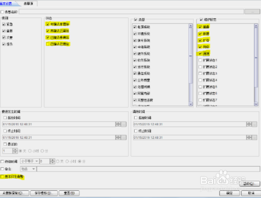Open date picker for clear end time
The width and height of the screenshot is (261, 198).
pyautogui.click(x=255, y=137)
